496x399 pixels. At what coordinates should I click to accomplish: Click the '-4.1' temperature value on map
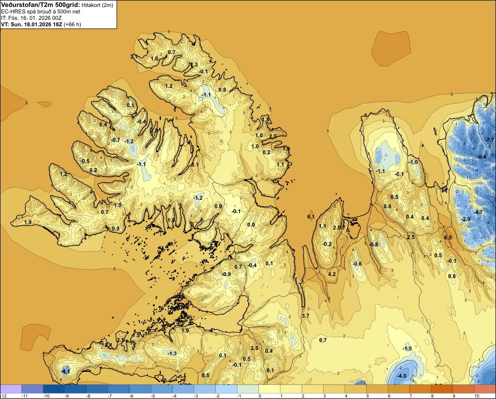[x=65, y=371]
